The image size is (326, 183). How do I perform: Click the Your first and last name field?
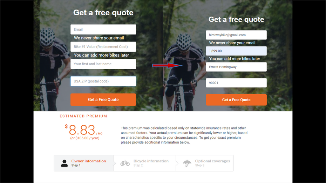[103, 64]
